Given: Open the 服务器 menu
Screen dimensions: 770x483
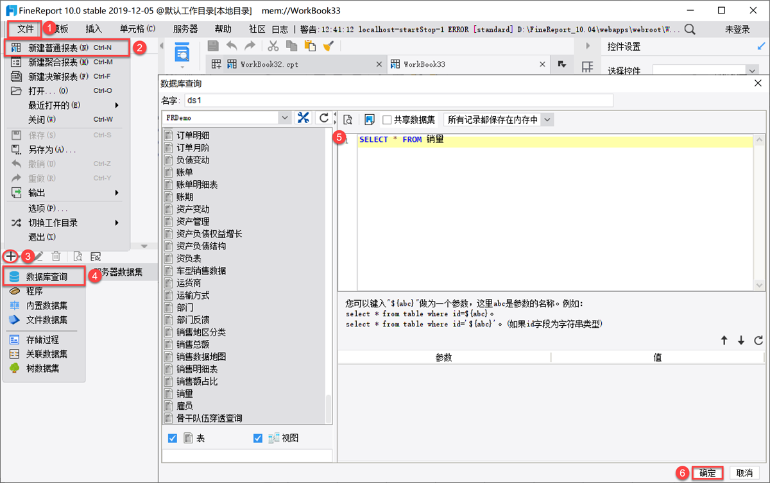Looking at the screenshot, I should coord(185,29).
